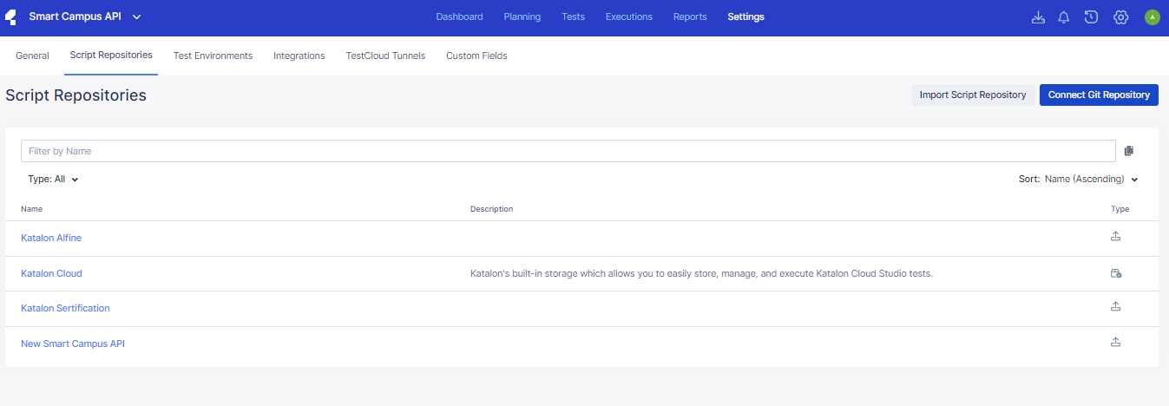Click the storage type icon for Katalon Cloud
Viewport: 1169px width, 406px height.
1116,273
